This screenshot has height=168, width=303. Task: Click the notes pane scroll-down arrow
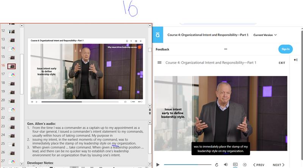[150, 164]
